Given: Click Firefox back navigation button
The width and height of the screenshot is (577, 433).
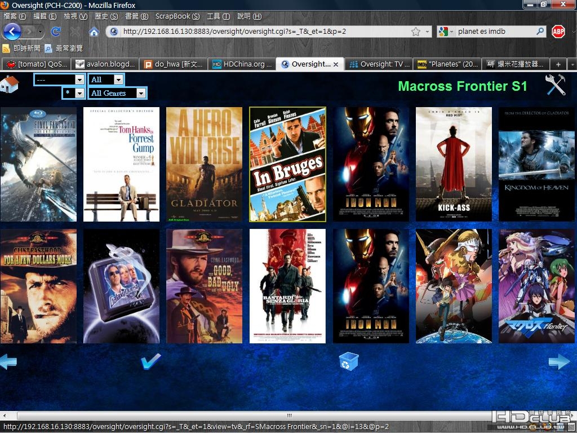Looking at the screenshot, I should (12, 32).
